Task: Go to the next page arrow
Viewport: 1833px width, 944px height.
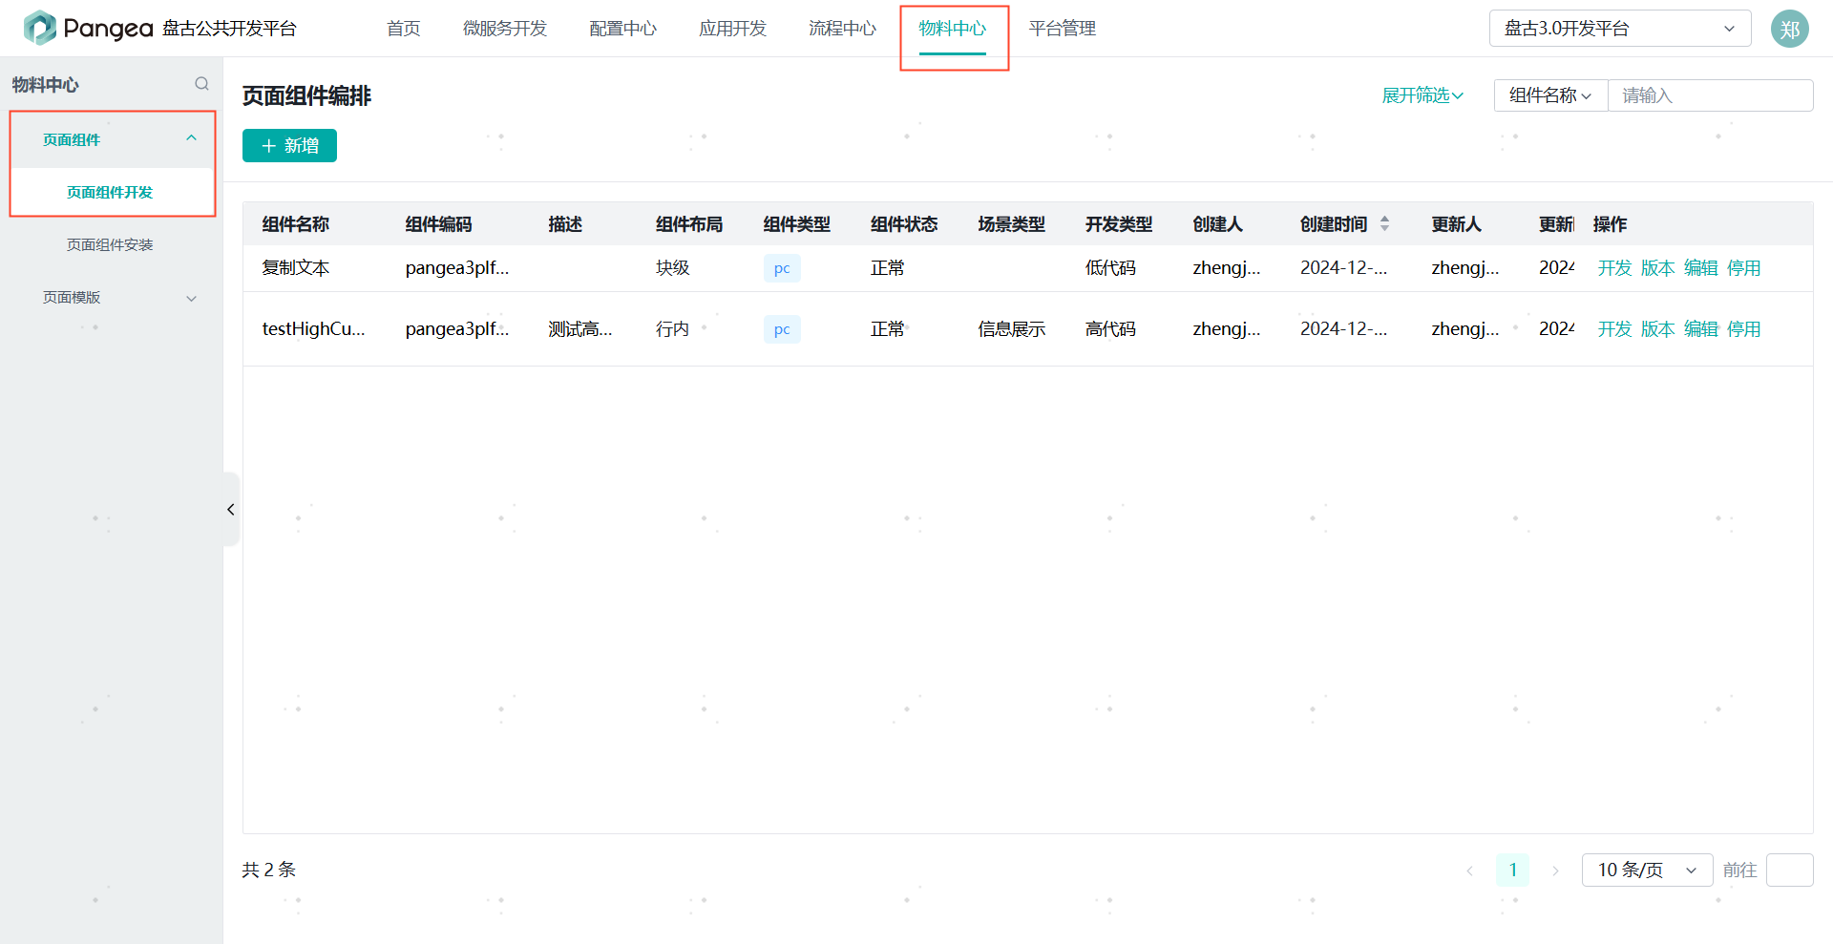Action: pos(1555,871)
